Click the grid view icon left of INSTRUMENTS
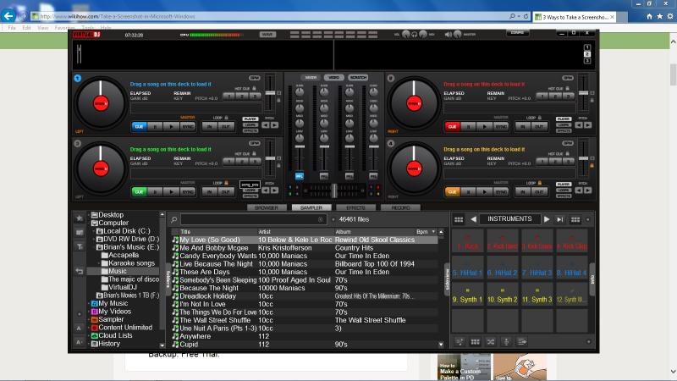This screenshot has width=677, height=381. [459, 219]
